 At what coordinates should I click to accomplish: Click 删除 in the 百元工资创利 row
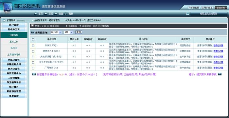pyautogui.click(x=210, y=62)
